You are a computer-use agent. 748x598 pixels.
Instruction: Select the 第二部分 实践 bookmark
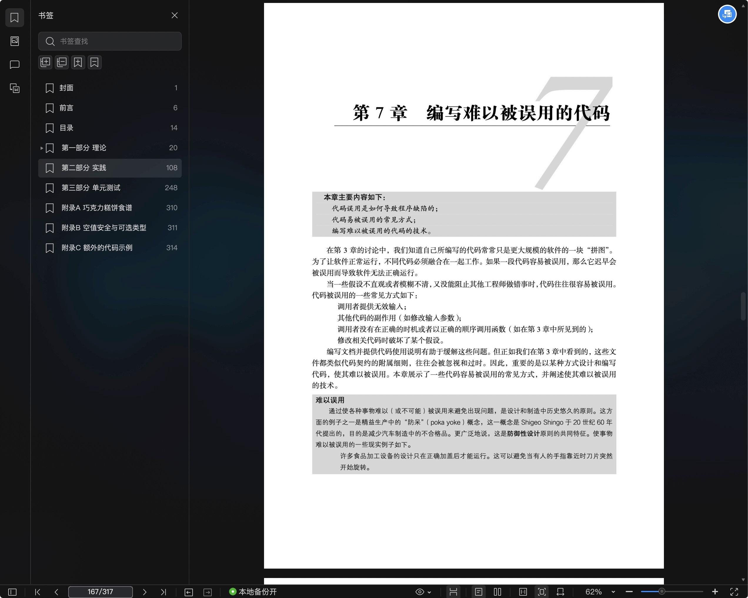click(x=110, y=168)
